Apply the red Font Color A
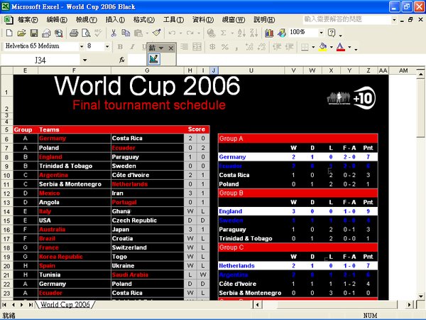Image resolution: width=426 pixels, height=320 pixels. click(340, 47)
